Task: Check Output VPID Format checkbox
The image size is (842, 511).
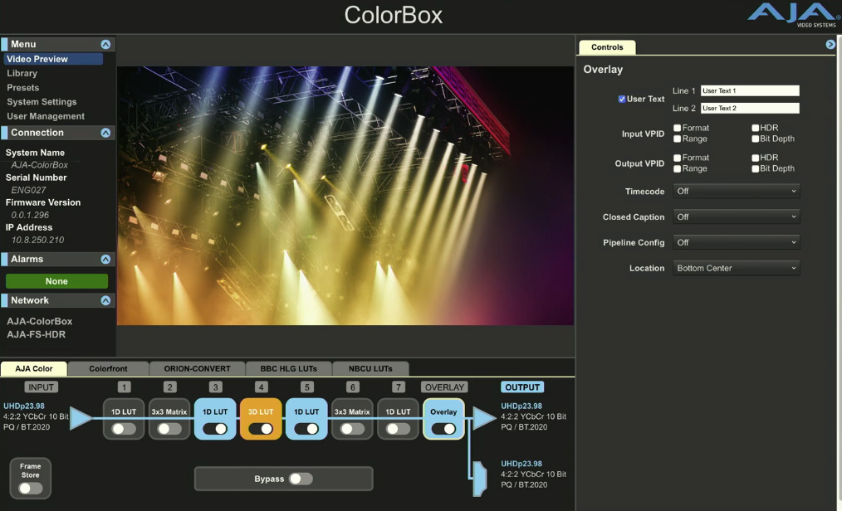Action: (678, 158)
